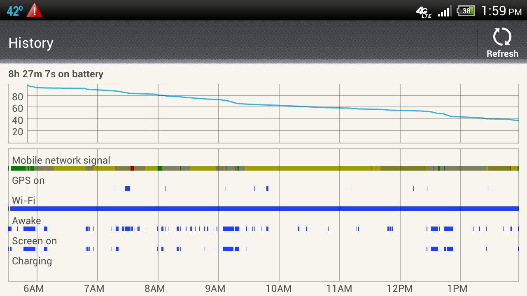527x296 pixels.
Task: Select the GPS on row label
Action: click(x=28, y=180)
